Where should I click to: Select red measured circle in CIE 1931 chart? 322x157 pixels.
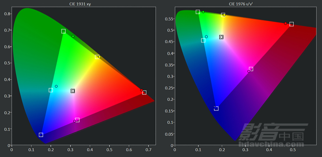tap(141, 90)
